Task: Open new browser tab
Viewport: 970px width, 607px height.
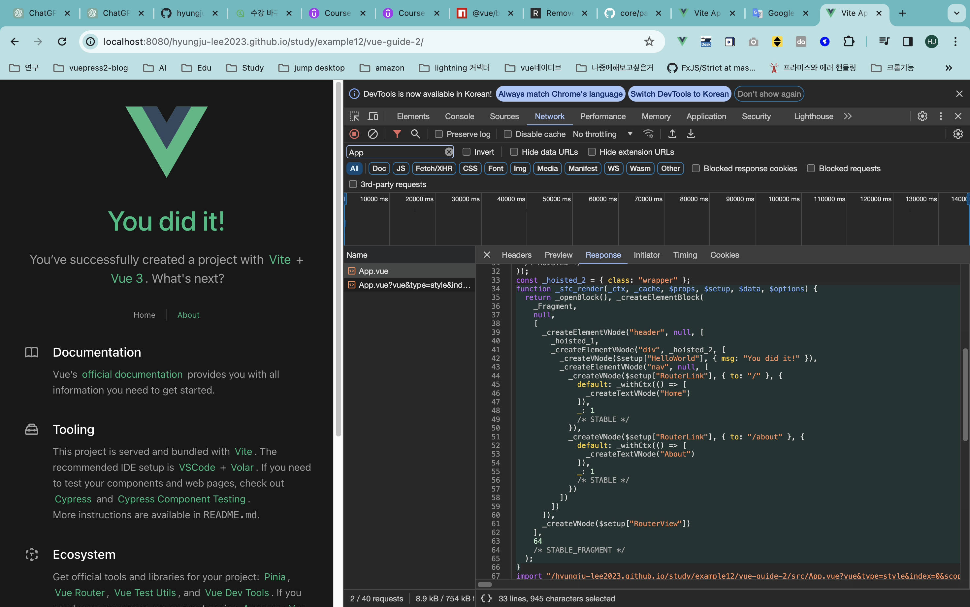Action: point(903,13)
